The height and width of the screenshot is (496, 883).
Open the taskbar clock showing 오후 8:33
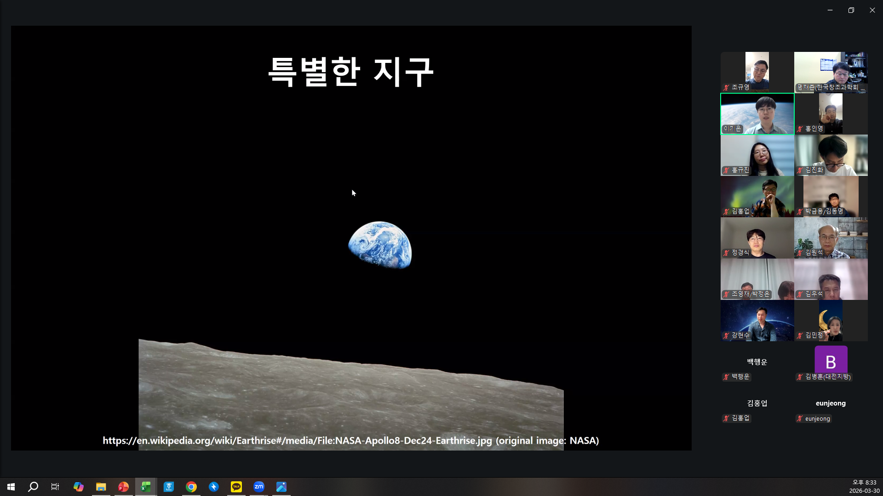(864, 487)
